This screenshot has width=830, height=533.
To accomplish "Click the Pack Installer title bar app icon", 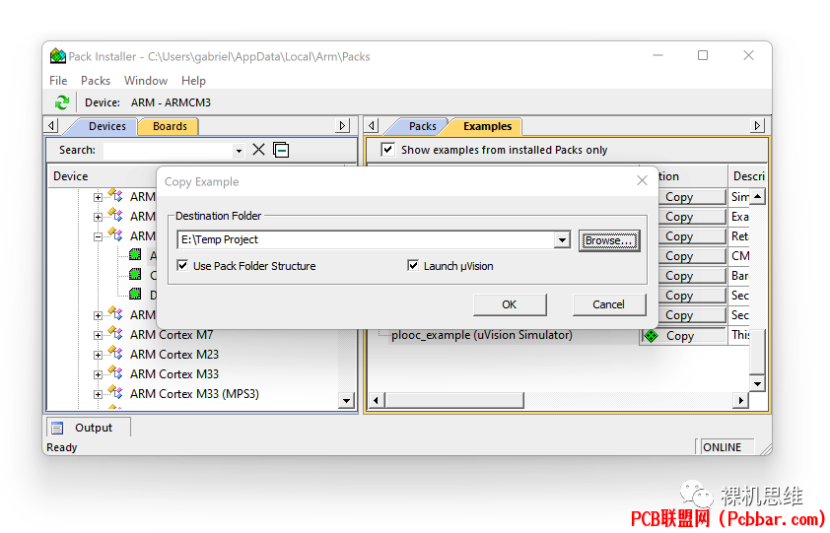I will coord(58,56).
